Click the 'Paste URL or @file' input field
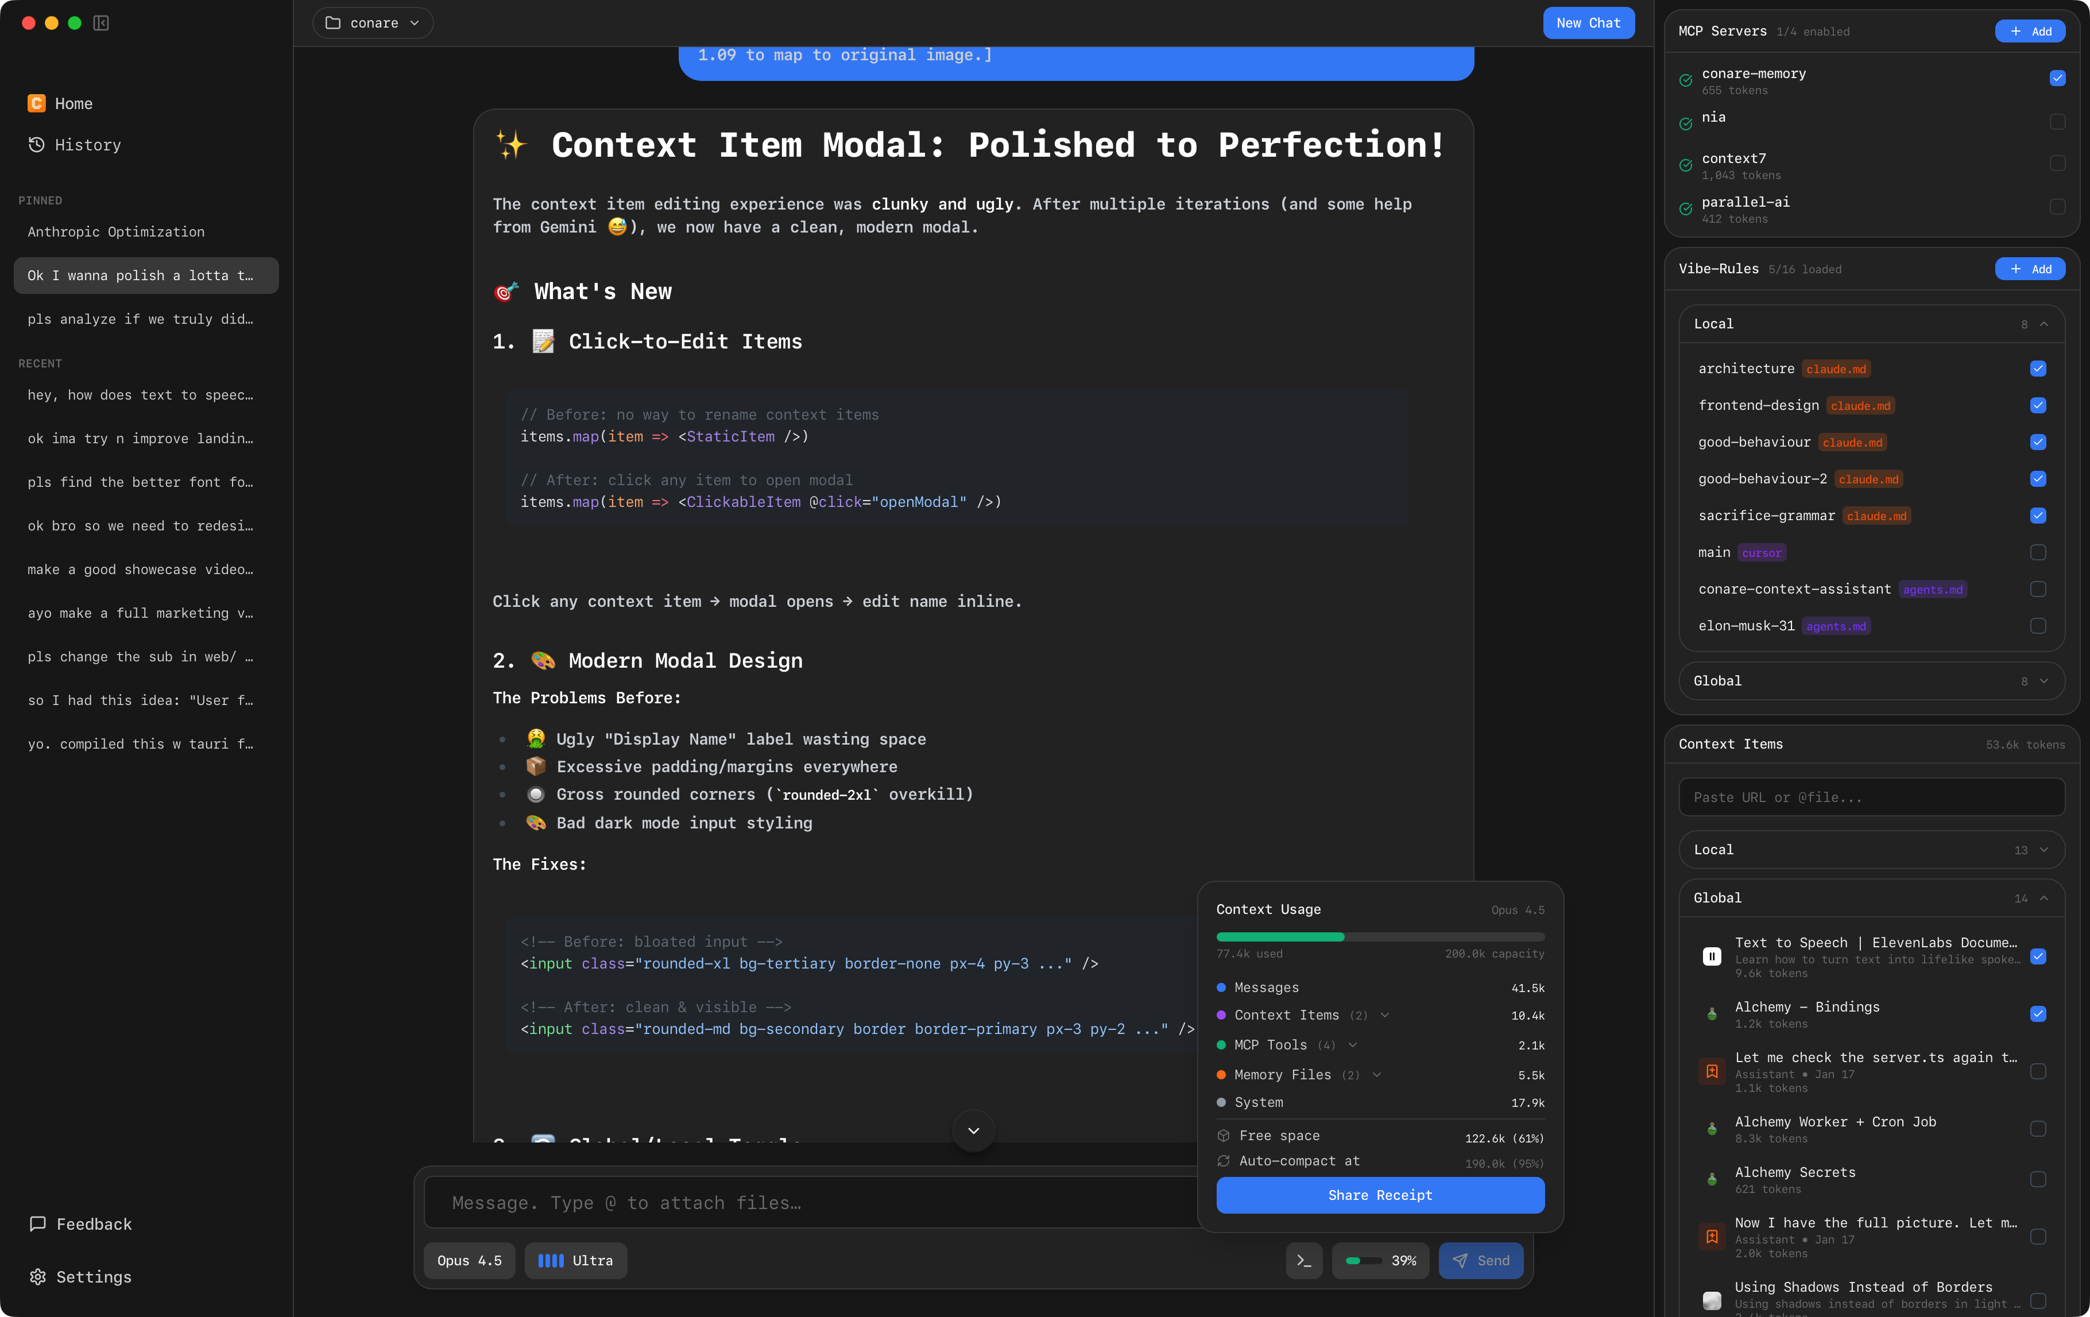2090x1317 pixels. tap(1871, 796)
